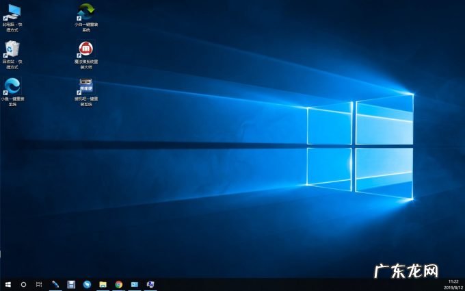Open the Recycle Bin desktop shortcut

[12, 55]
